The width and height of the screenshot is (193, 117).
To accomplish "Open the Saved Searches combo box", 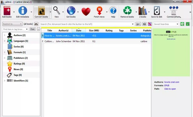I will [166, 24].
